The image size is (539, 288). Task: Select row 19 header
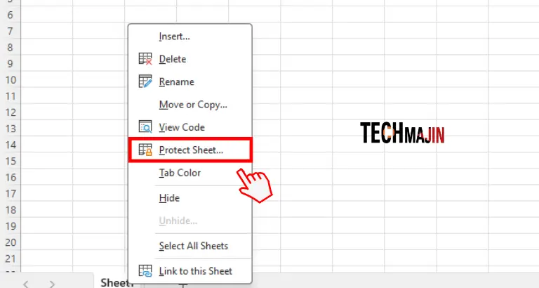click(x=11, y=226)
